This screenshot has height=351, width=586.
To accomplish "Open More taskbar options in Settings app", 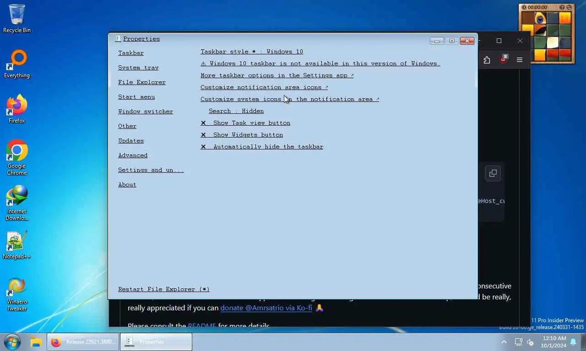I will [277, 75].
